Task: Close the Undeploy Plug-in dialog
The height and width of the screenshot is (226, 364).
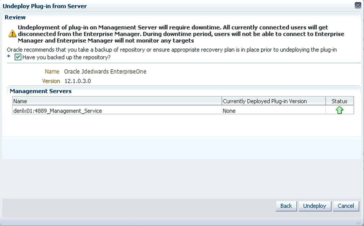Action: tap(358, 5)
